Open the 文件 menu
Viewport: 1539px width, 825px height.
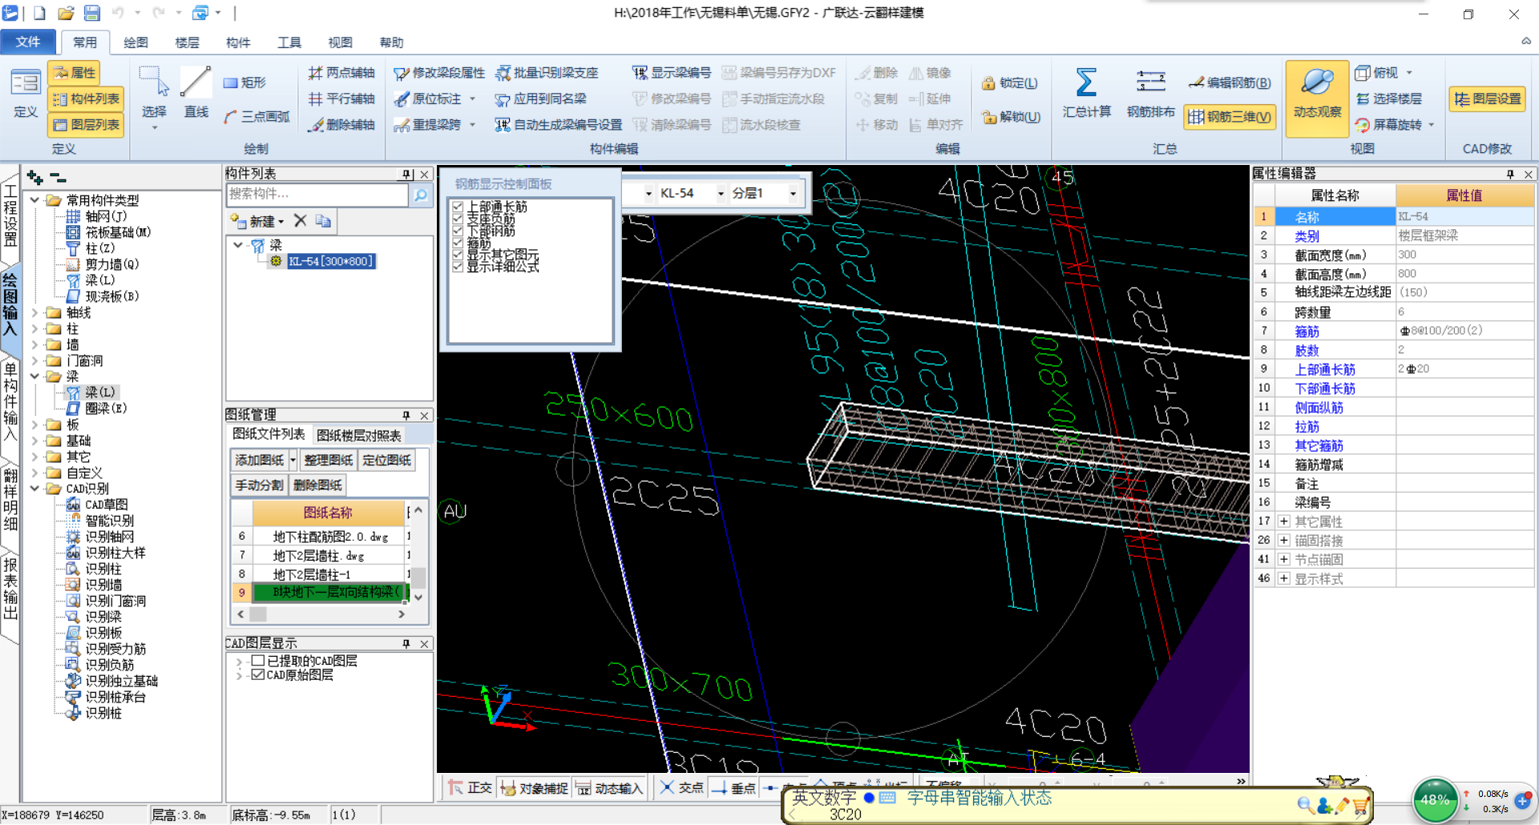pyautogui.click(x=28, y=42)
